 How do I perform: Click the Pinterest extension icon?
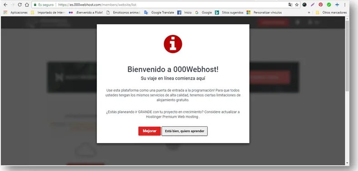[x=321, y=5]
